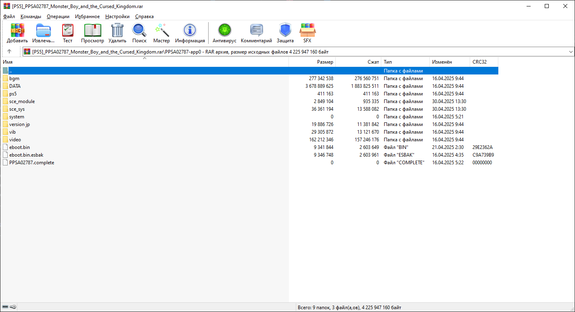The height and width of the screenshot is (312, 575).
Task: Click the Удалить trash can icon
Action: click(117, 33)
